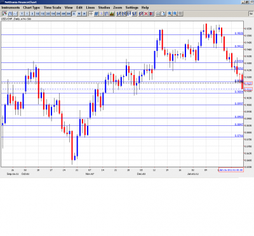
Task: Click the 0.8903 horizontal line label
Action: (x=239, y=117)
